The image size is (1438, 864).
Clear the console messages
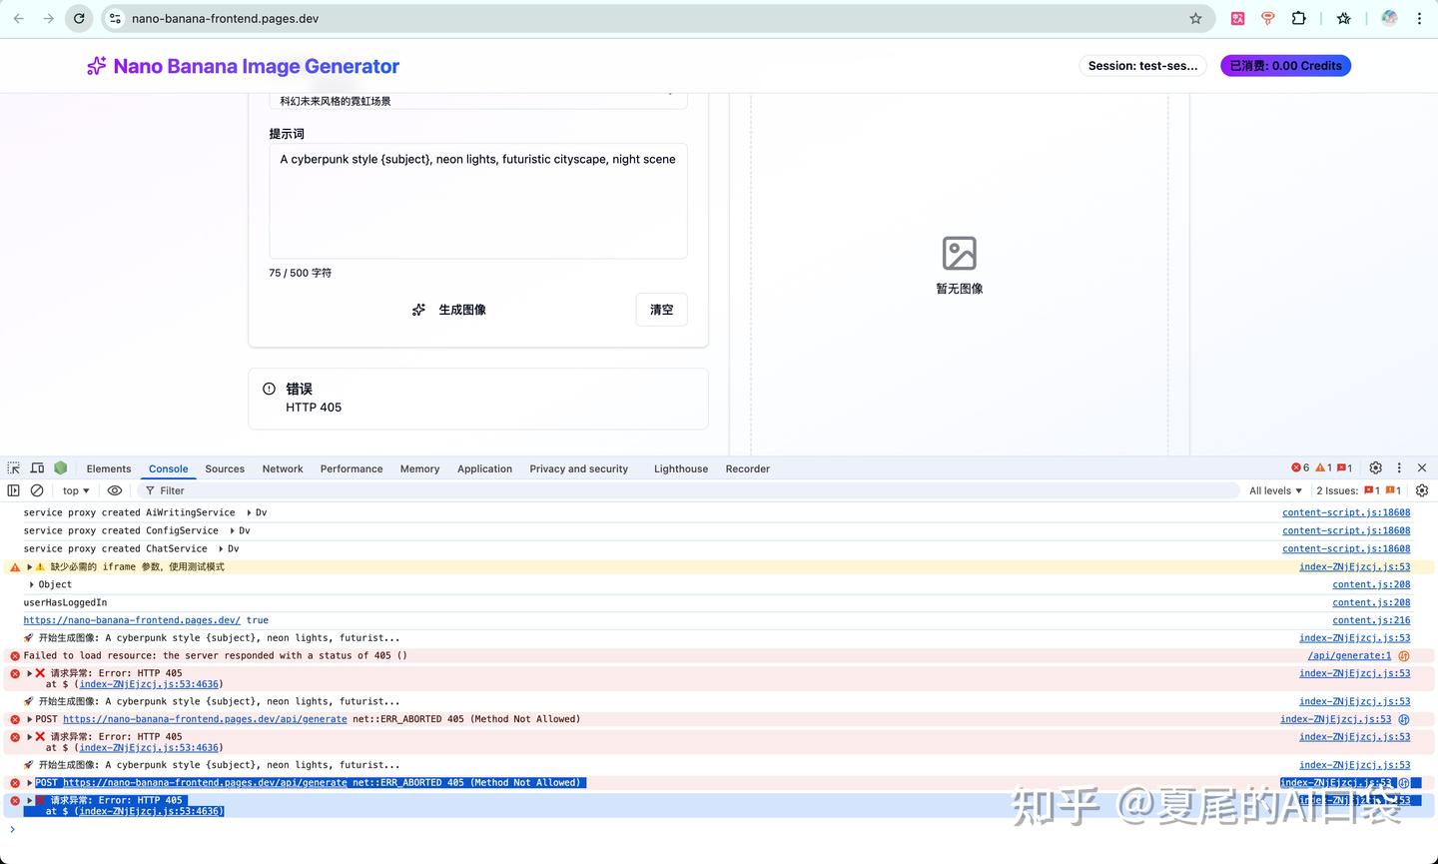(37, 490)
